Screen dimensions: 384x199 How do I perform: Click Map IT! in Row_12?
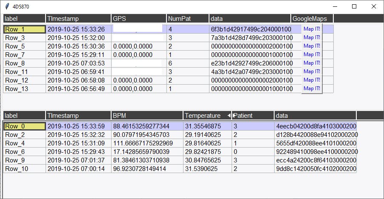point(312,80)
